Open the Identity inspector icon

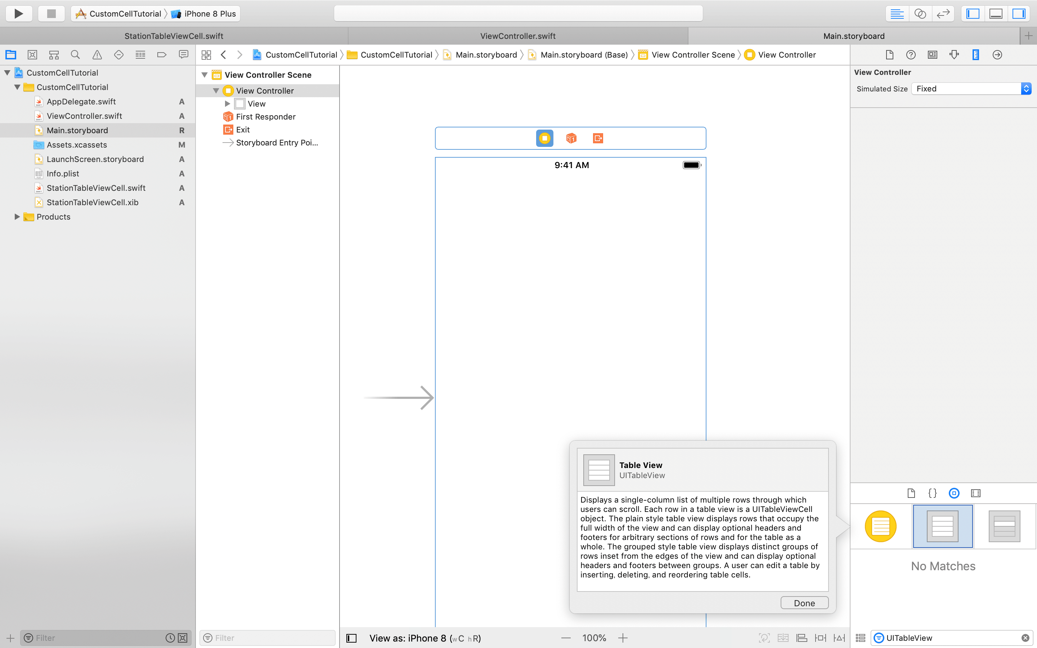tap(932, 55)
